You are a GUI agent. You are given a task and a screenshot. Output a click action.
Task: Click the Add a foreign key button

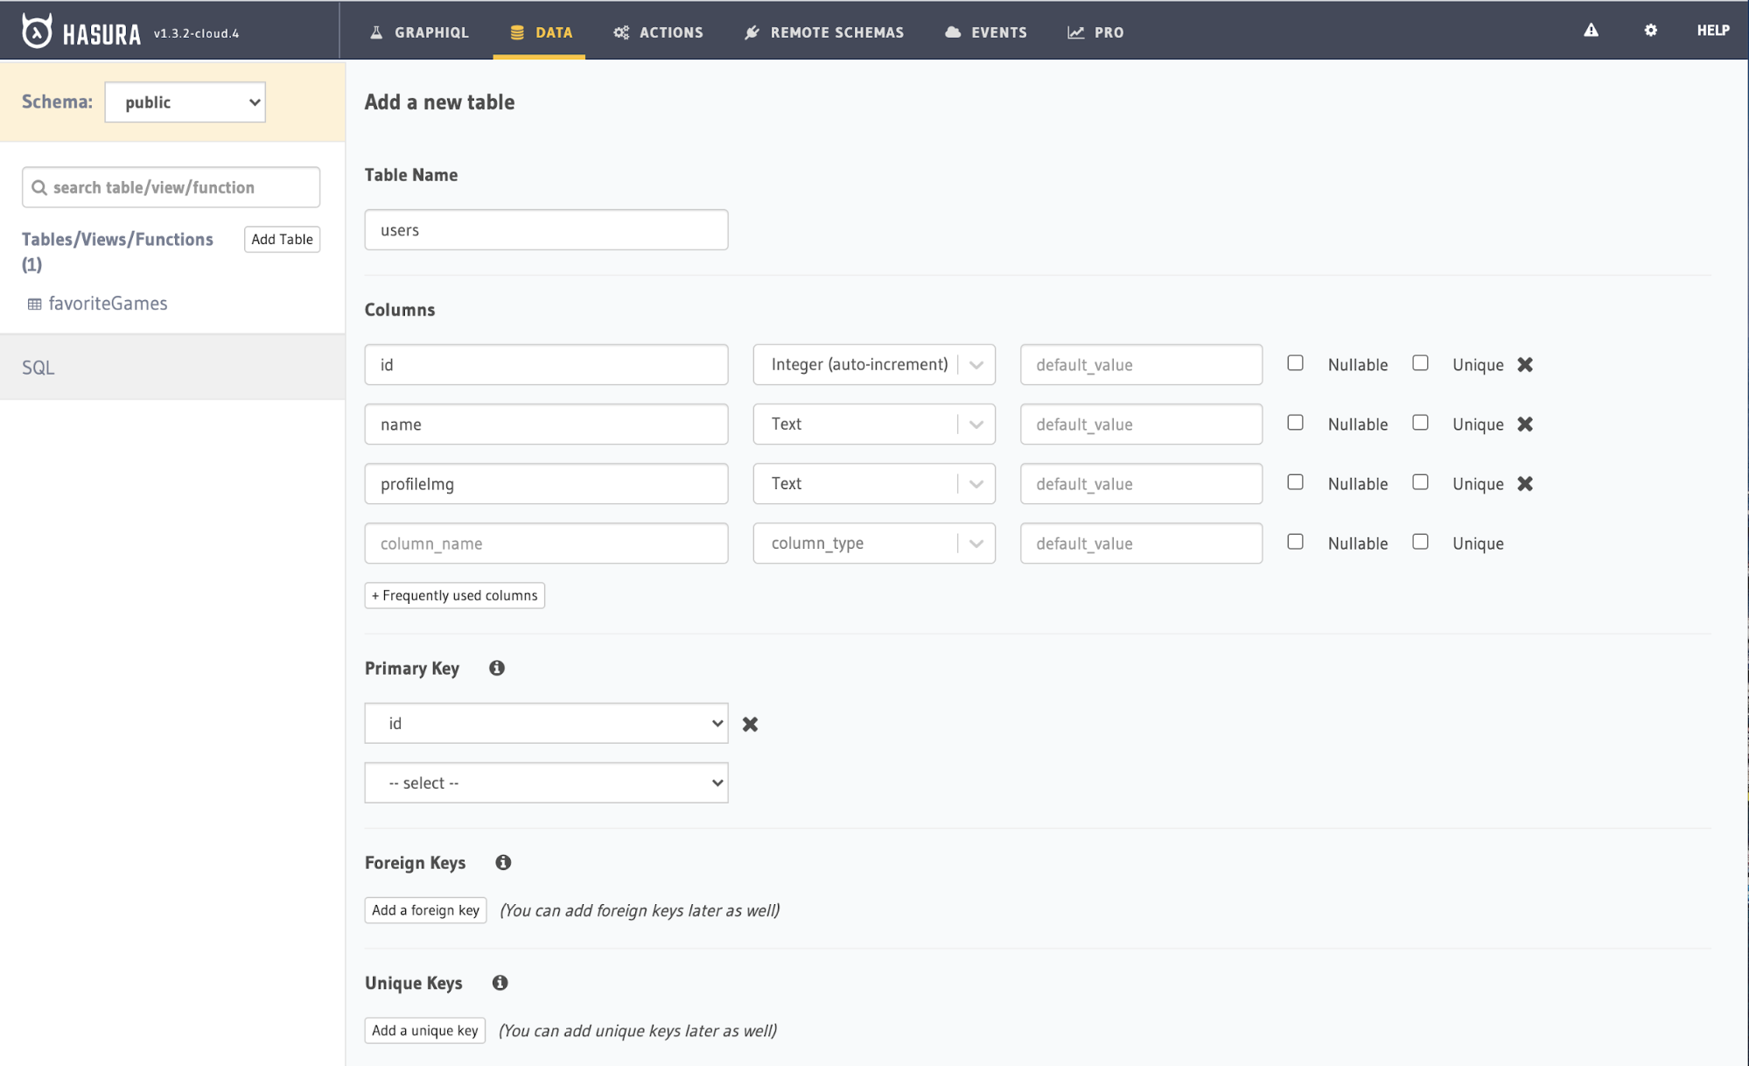click(x=425, y=910)
